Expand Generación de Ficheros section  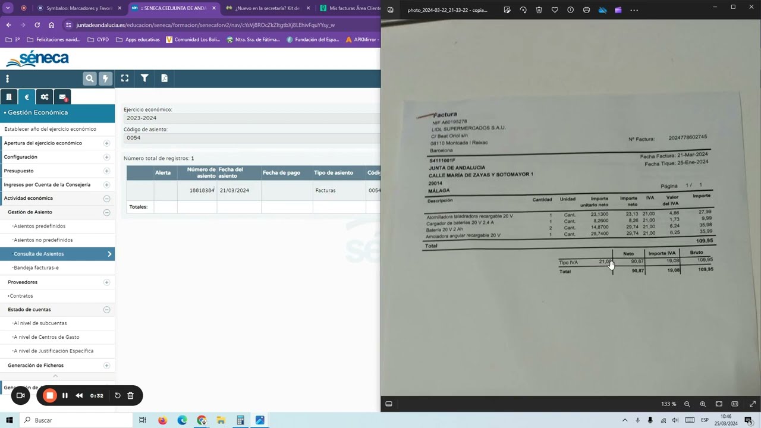[106, 366]
